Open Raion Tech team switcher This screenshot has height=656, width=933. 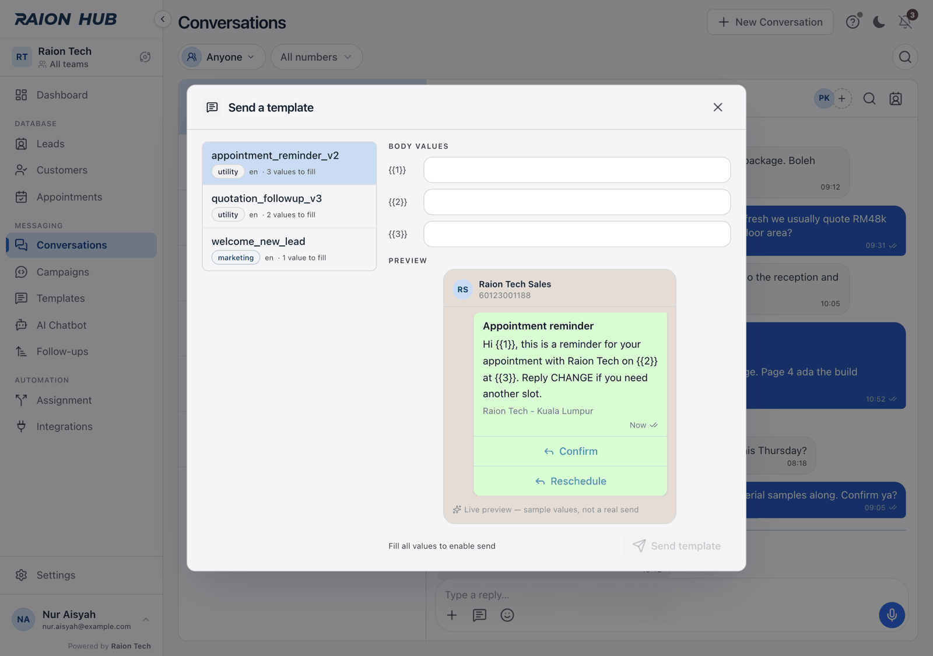(81, 57)
